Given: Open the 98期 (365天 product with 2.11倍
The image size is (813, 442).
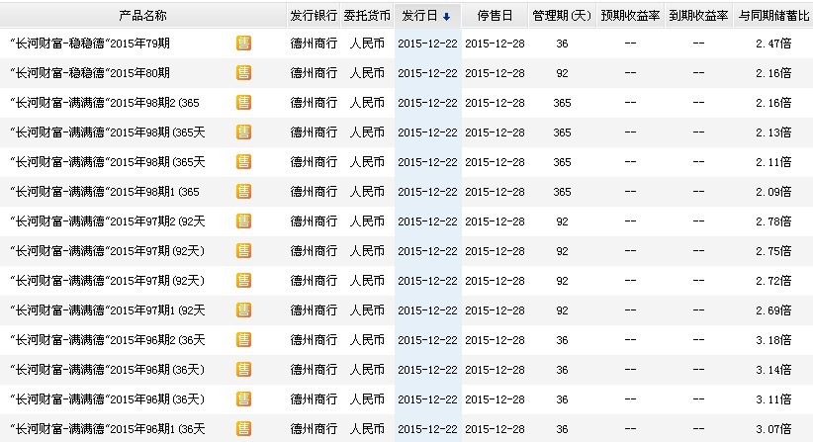Looking at the screenshot, I should pos(108,161).
